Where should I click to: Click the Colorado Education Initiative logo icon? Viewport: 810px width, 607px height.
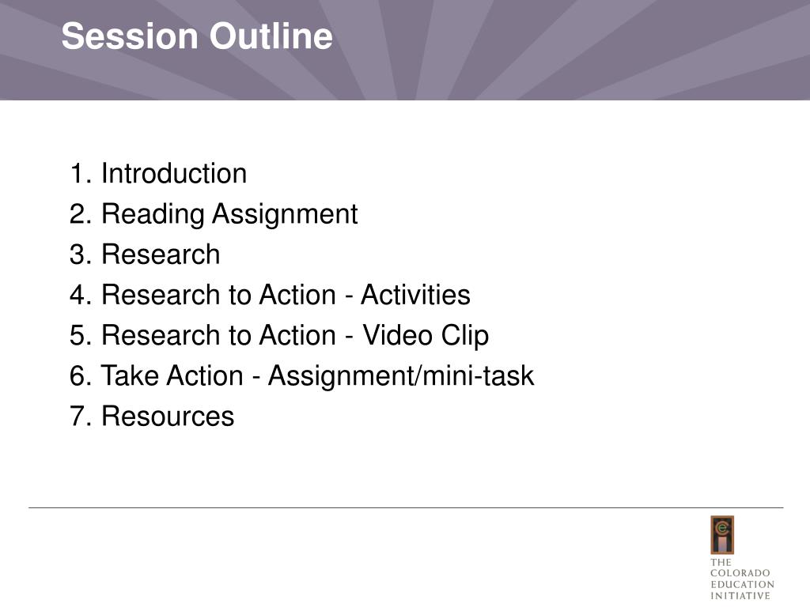pyautogui.click(x=721, y=535)
